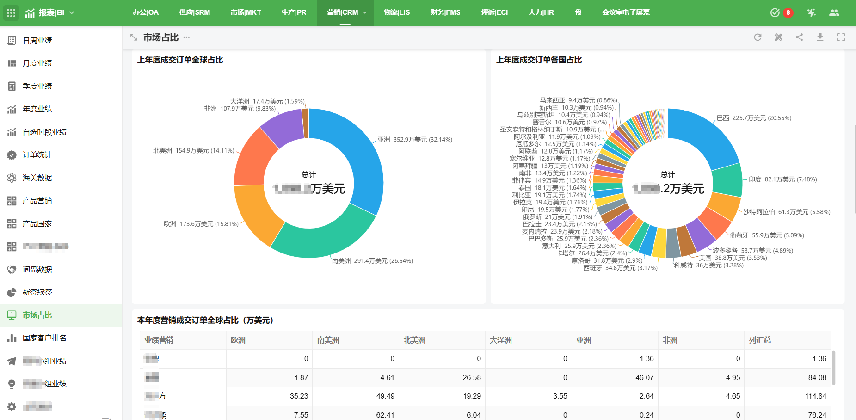Screen dimensions: 856x420
Task: Open 产品营销 in sidebar
Action: pyautogui.click(x=37, y=201)
